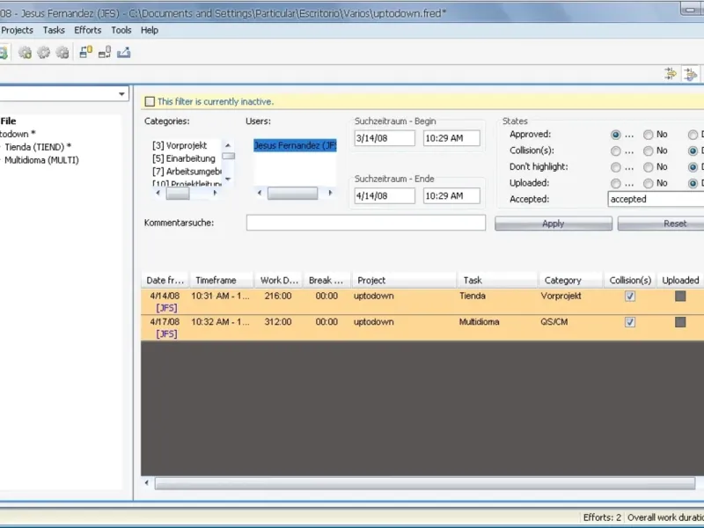Open the combo box above the file tree
The height and width of the screenshot is (528, 704).
tap(121, 94)
